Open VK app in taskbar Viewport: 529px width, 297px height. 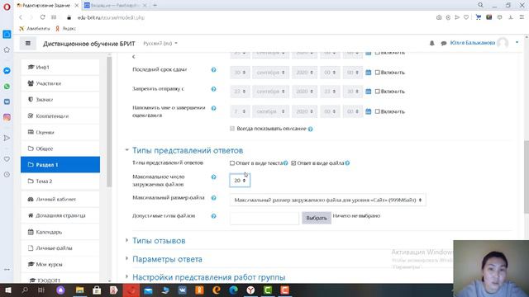point(183,290)
